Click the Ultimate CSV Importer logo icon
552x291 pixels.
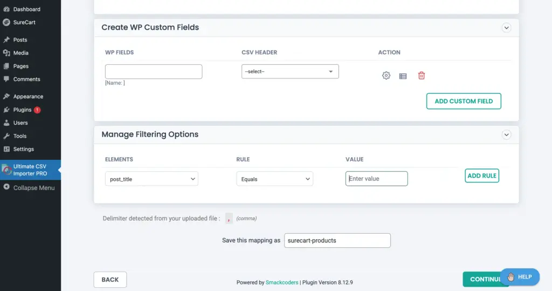click(6, 170)
